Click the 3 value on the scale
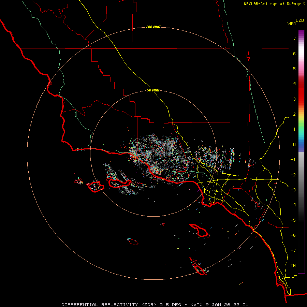Viewport: 307px width, 307px height. pos(294,99)
